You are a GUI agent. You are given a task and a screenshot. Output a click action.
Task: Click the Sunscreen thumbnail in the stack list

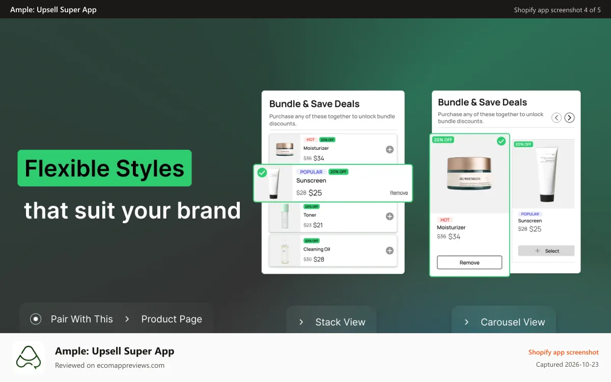[x=273, y=183]
